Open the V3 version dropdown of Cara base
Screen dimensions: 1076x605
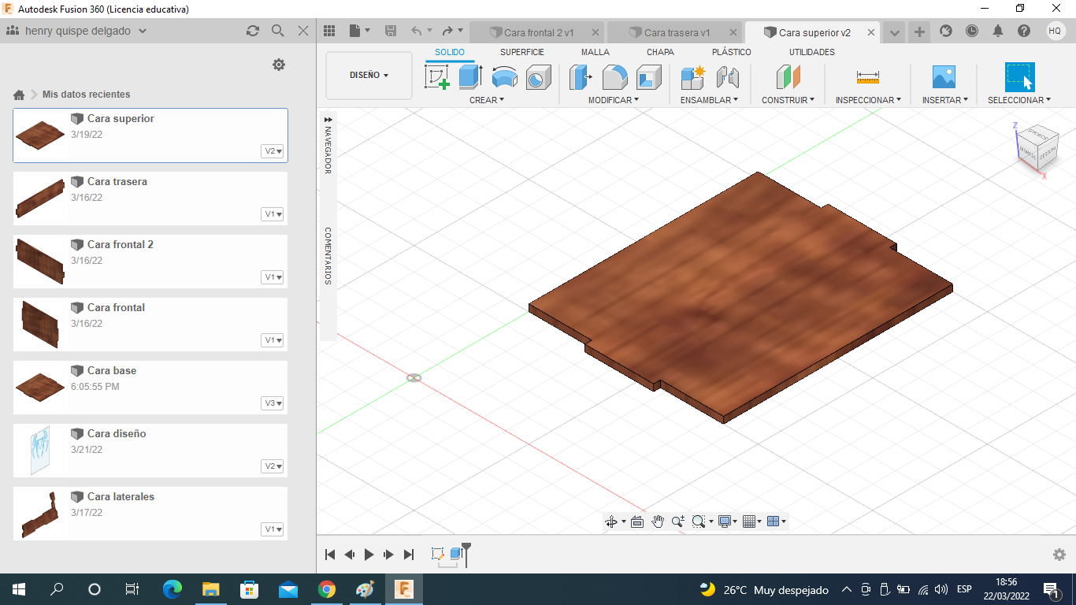tap(273, 403)
